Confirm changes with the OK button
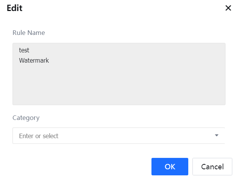 tap(170, 167)
